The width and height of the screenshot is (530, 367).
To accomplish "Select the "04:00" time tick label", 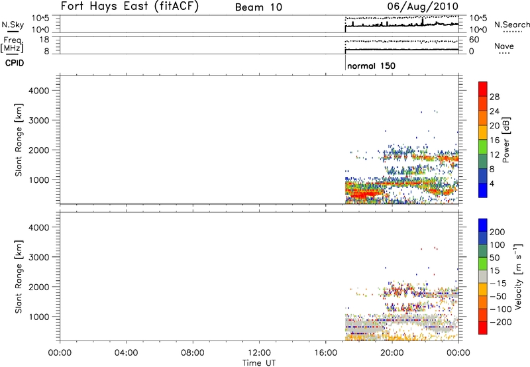I will 126,353.
